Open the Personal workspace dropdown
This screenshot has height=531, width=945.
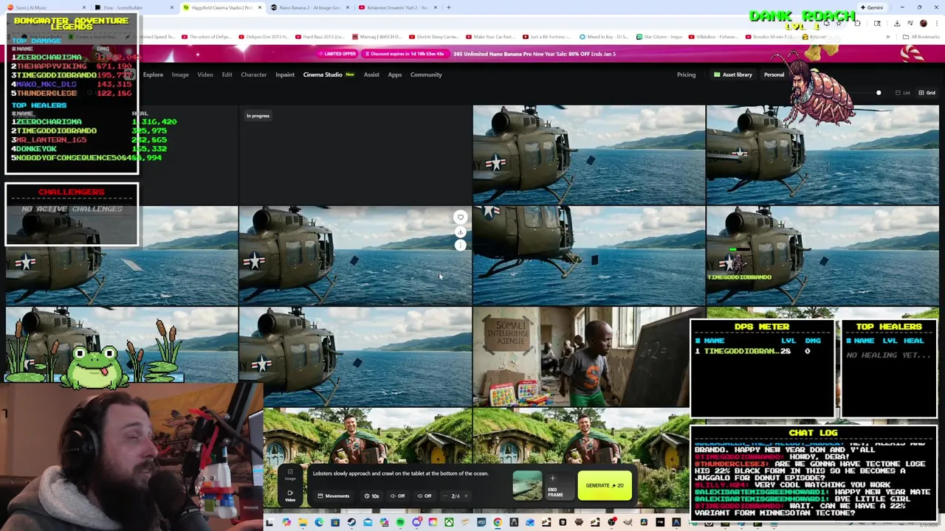click(774, 74)
